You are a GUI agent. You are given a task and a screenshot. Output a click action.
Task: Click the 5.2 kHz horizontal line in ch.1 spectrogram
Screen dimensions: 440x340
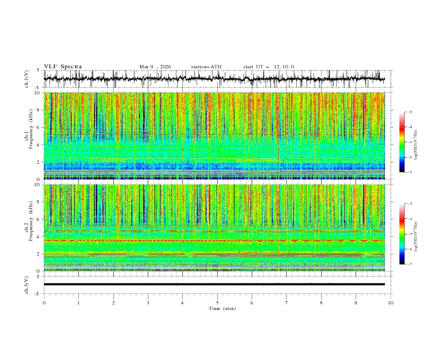[x=214, y=134]
